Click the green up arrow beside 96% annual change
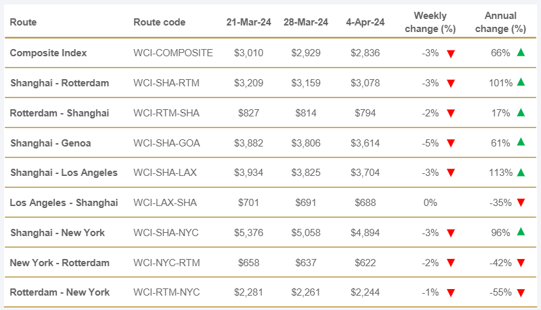 521,232
